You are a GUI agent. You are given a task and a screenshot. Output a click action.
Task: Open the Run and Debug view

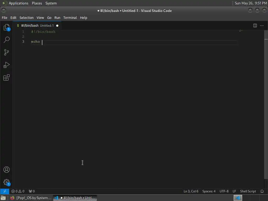point(7,65)
